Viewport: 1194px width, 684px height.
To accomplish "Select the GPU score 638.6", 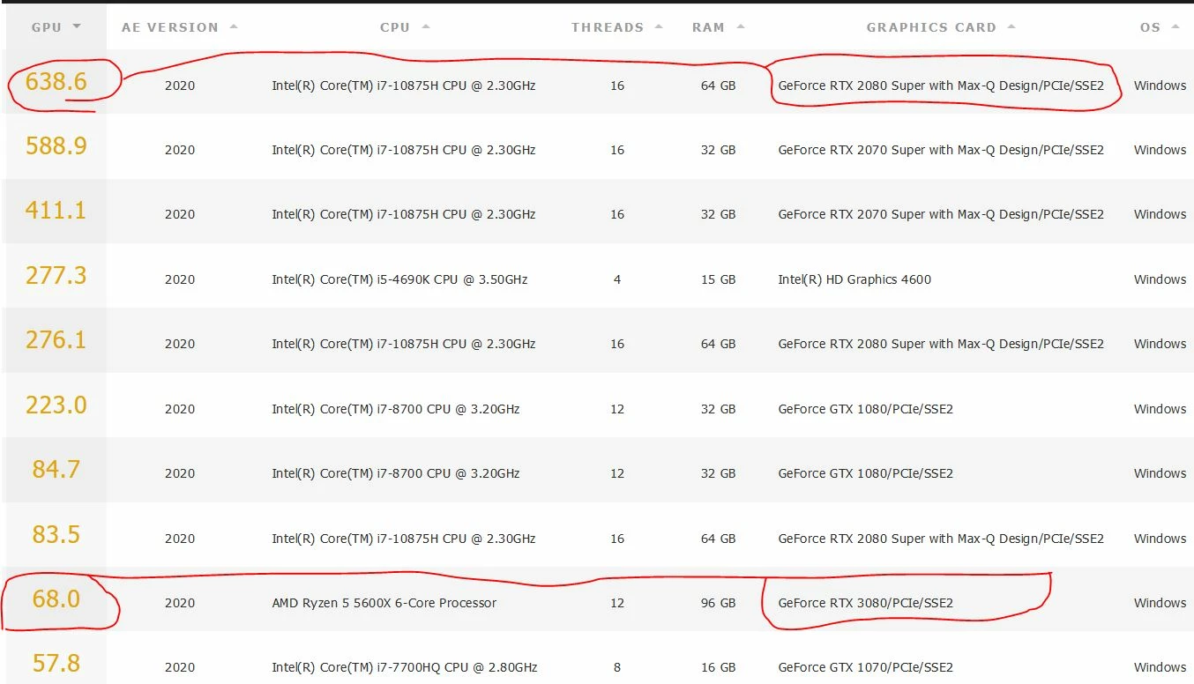I will 56,81.
